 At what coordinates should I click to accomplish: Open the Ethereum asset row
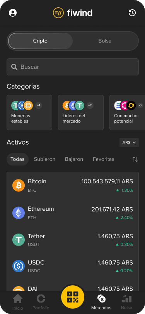(x=73, y=213)
